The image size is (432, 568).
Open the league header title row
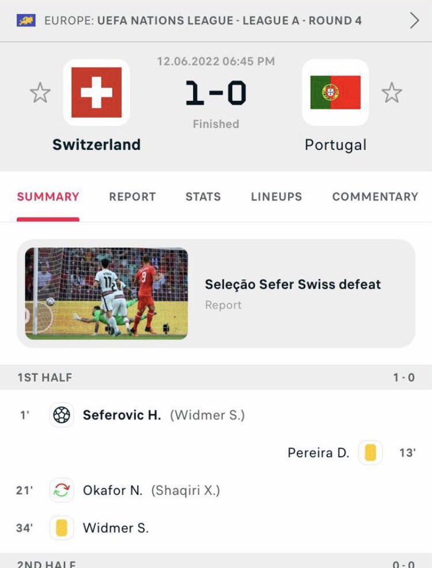(216, 21)
